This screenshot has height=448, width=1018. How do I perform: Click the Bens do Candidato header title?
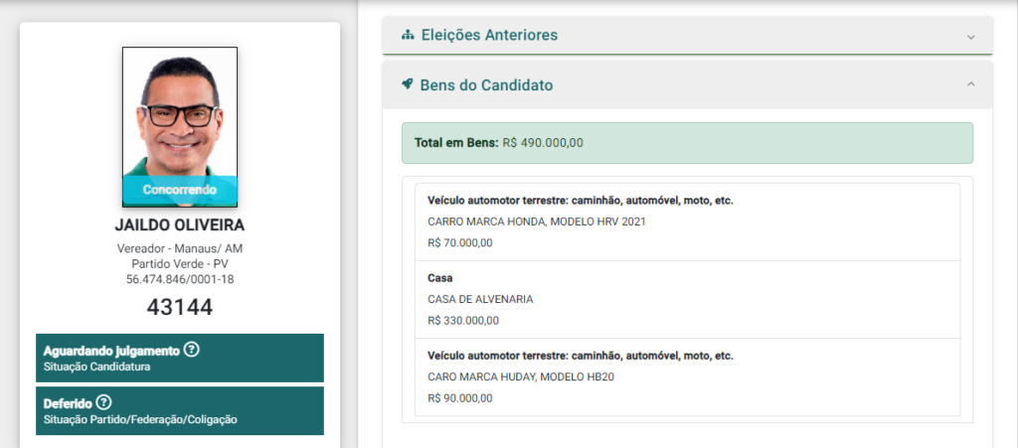(x=486, y=85)
